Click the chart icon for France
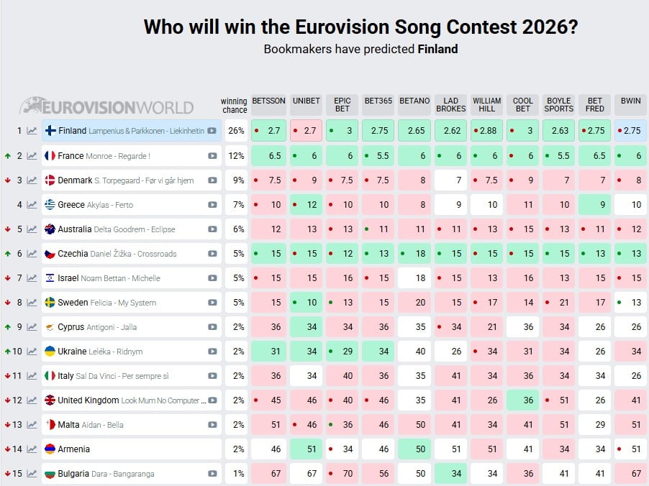649x486 pixels. [32, 155]
